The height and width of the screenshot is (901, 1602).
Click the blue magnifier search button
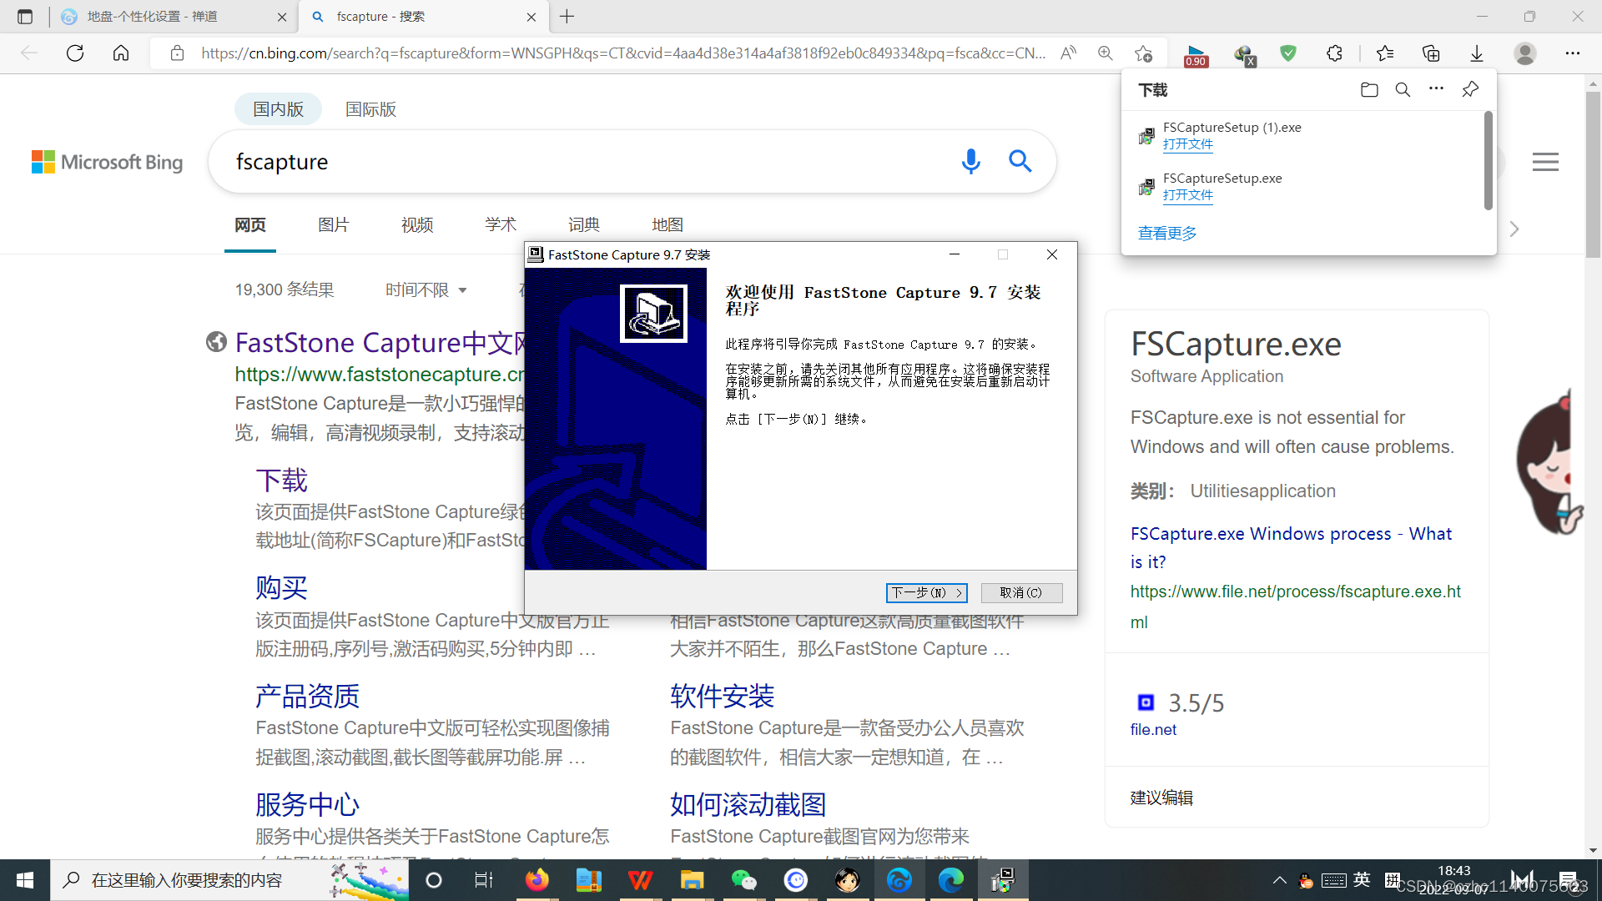point(1020,161)
